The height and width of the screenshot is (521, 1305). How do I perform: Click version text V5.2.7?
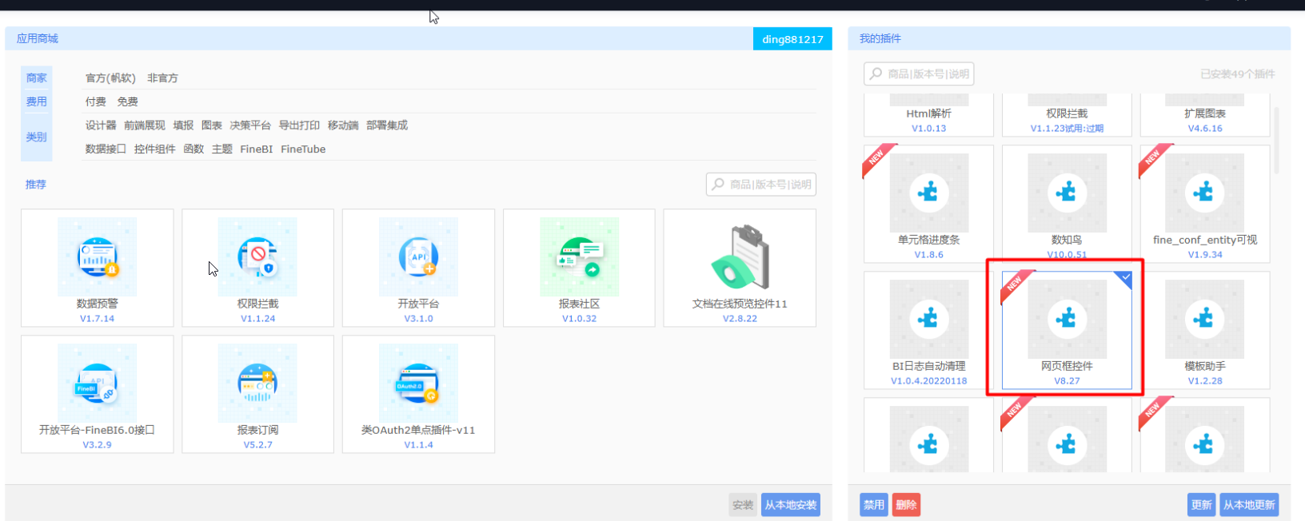[x=257, y=444]
